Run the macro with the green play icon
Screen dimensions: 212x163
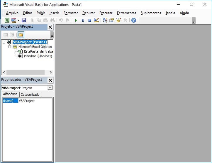tap(76, 21)
